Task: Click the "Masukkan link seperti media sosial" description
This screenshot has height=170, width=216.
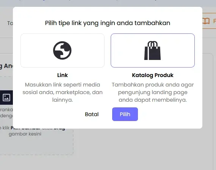Action: 63,92
